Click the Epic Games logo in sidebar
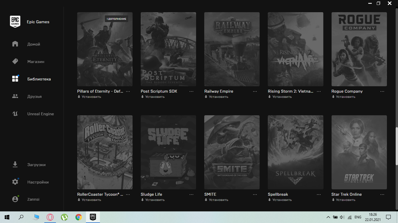The height and width of the screenshot is (223, 398). pyautogui.click(x=15, y=22)
